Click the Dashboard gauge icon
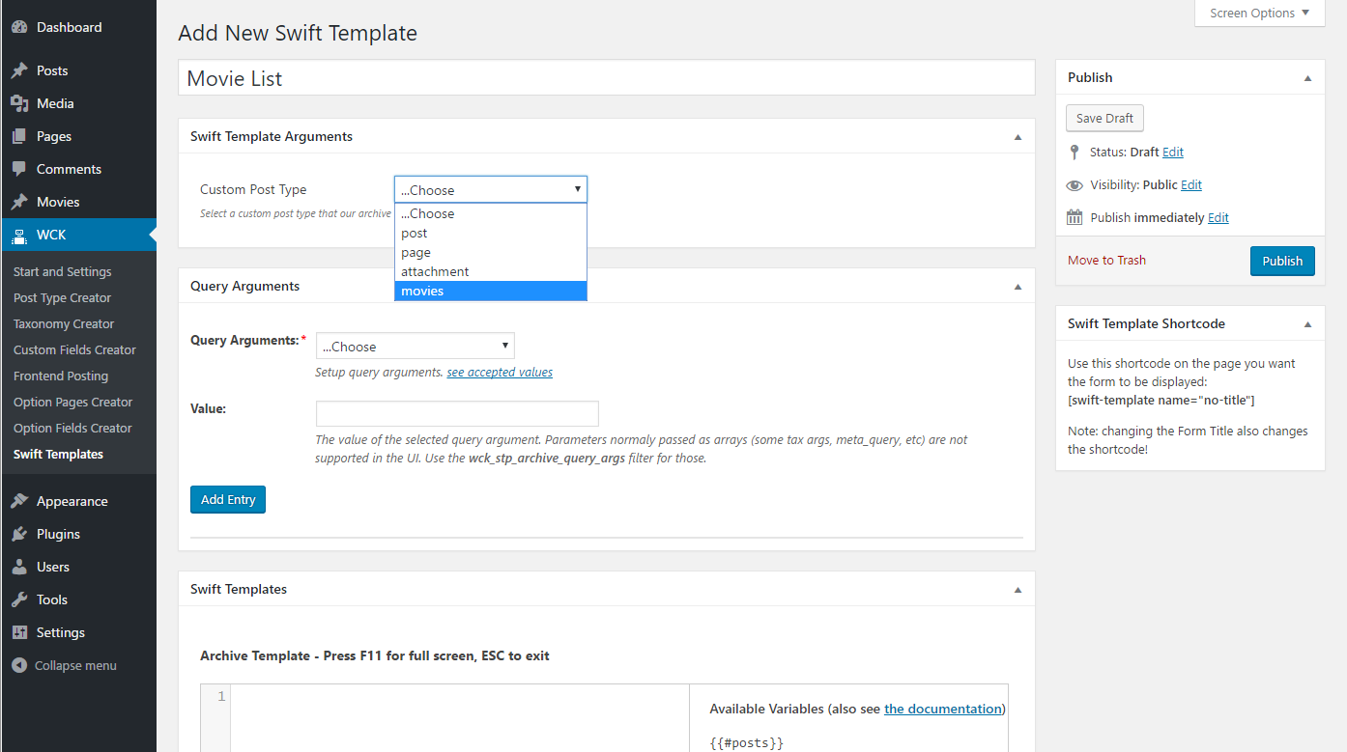Image resolution: width=1347 pixels, height=752 pixels. click(19, 27)
